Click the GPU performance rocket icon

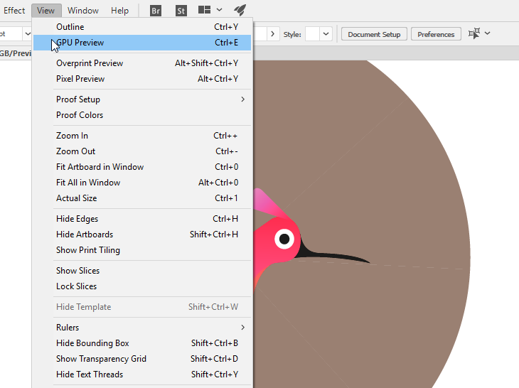tap(240, 10)
